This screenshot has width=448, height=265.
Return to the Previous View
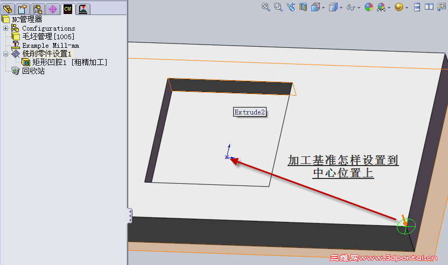(291, 7)
